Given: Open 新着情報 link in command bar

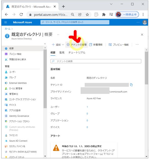Looking at the screenshot, I should [96, 45].
